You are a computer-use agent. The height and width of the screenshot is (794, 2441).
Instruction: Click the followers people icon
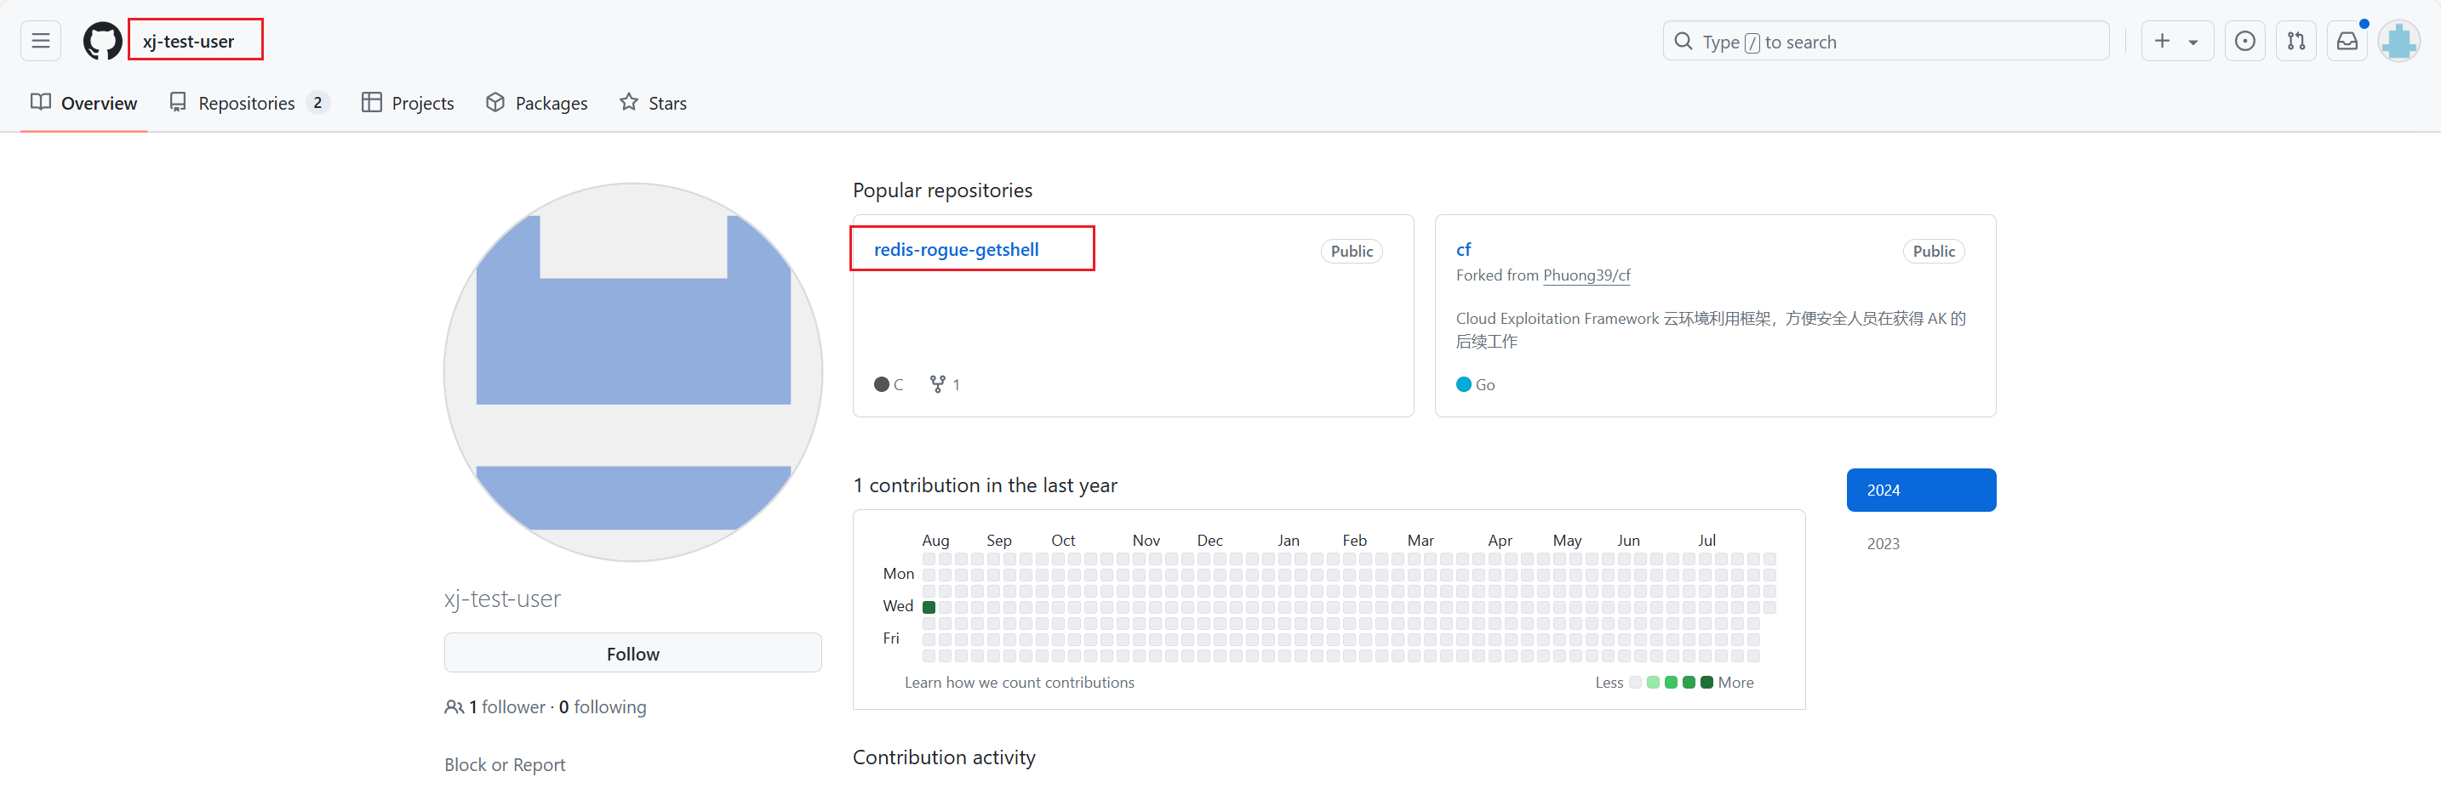pos(454,707)
